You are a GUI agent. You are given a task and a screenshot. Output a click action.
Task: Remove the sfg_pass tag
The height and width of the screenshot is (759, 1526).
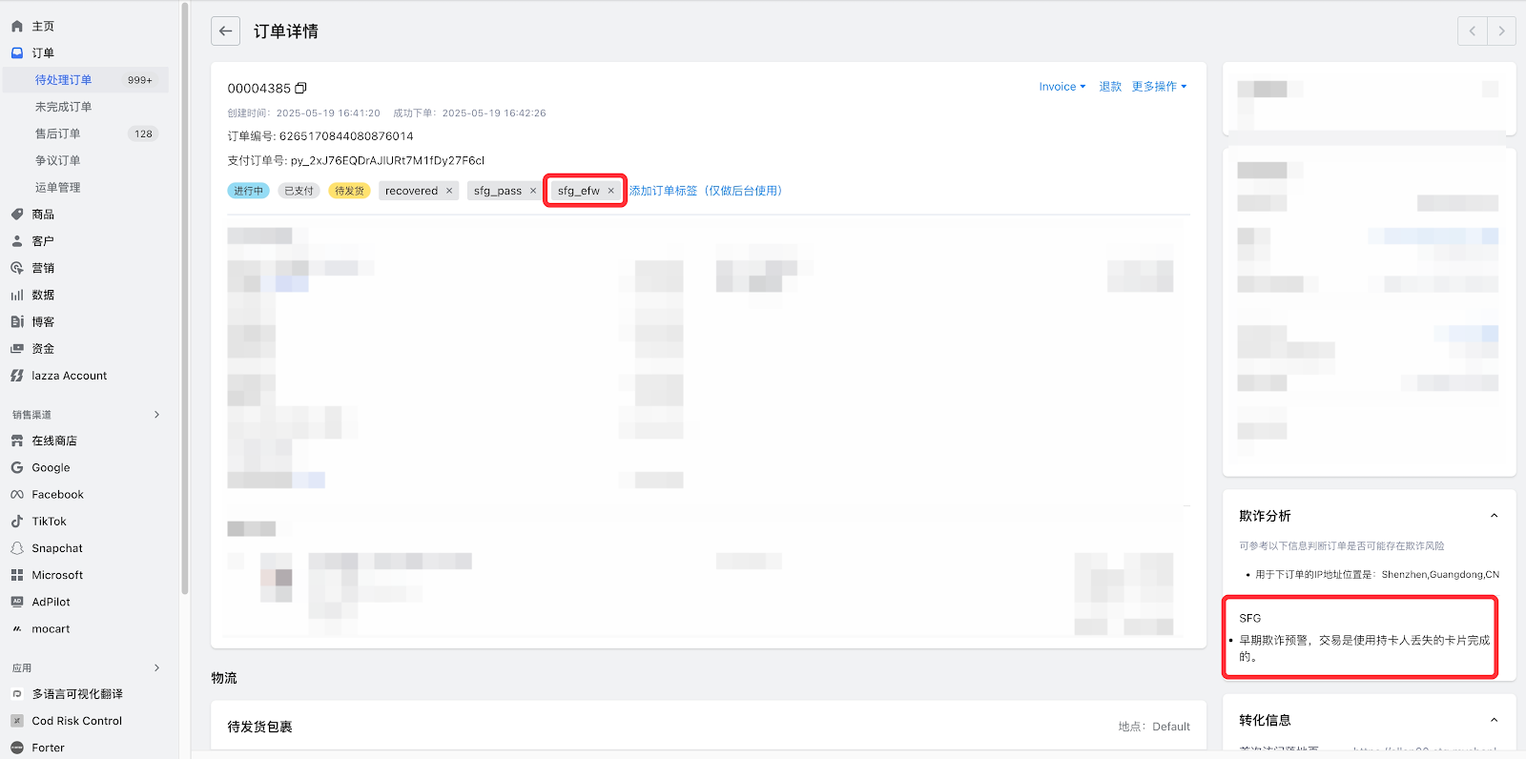point(533,191)
